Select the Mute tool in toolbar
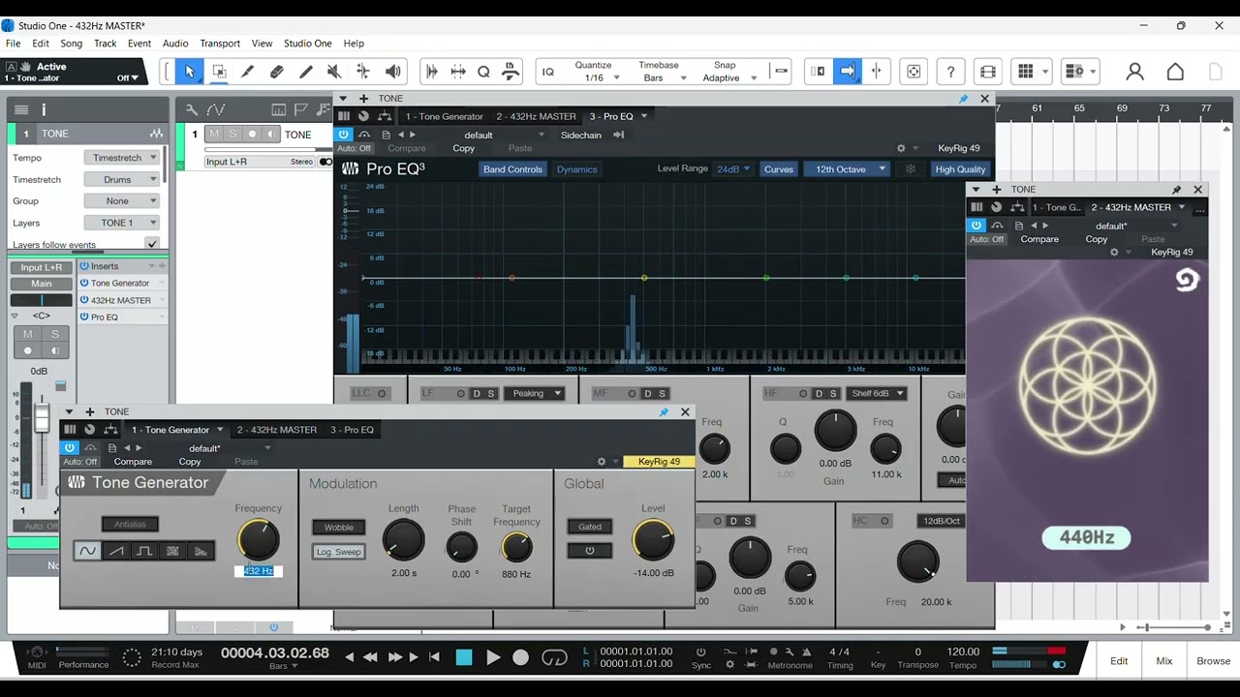This screenshot has height=697, width=1240. click(334, 71)
